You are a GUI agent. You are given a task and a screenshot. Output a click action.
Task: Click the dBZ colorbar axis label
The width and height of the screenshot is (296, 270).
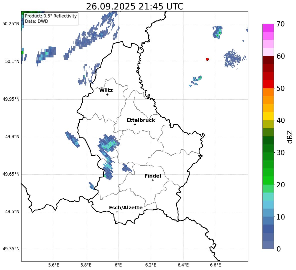(x=290, y=137)
